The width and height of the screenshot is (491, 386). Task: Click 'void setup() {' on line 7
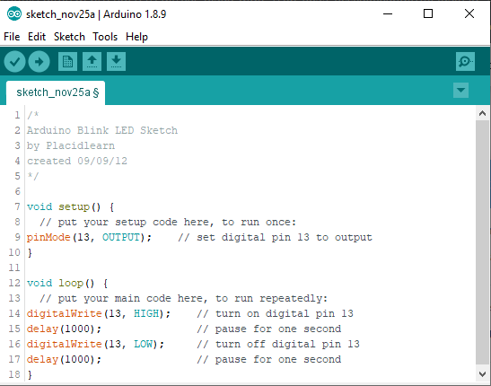(70, 207)
